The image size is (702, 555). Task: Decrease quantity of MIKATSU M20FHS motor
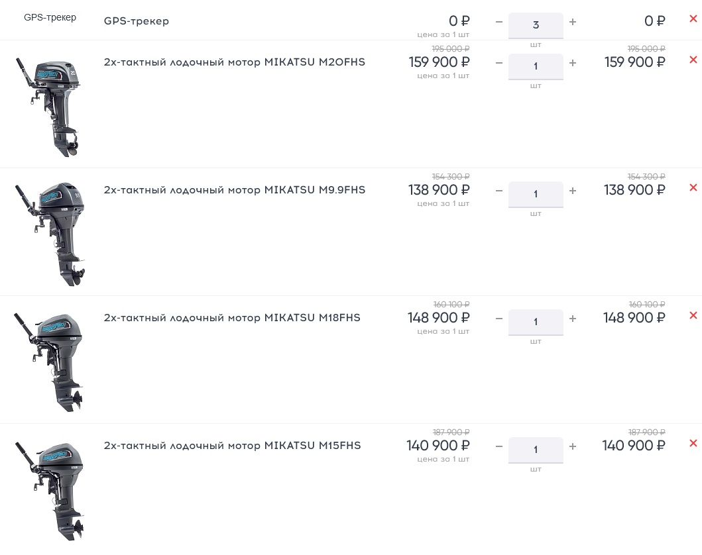click(x=499, y=64)
